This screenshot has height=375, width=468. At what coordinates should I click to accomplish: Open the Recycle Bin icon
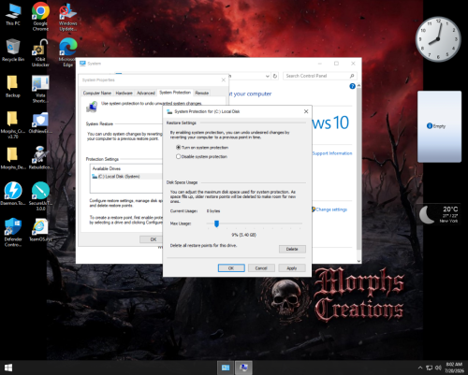tap(13, 50)
